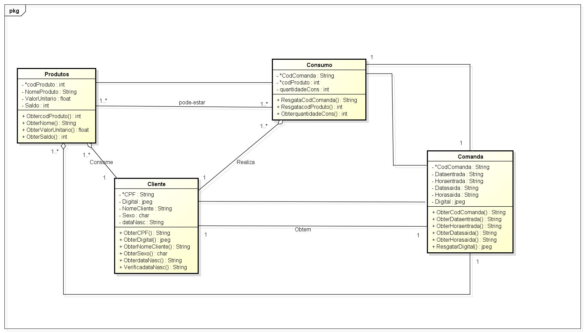The width and height of the screenshot is (585, 333).
Task: Select the Comanda class title
Action: [x=470, y=157]
